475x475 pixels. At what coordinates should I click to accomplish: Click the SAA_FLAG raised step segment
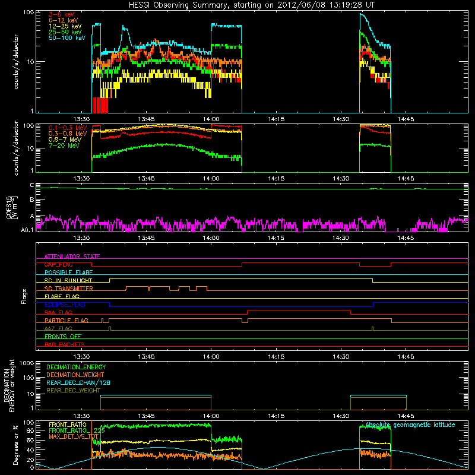(299, 311)
